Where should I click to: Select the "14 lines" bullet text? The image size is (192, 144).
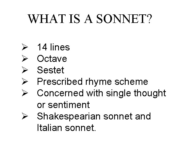(54, 48)
